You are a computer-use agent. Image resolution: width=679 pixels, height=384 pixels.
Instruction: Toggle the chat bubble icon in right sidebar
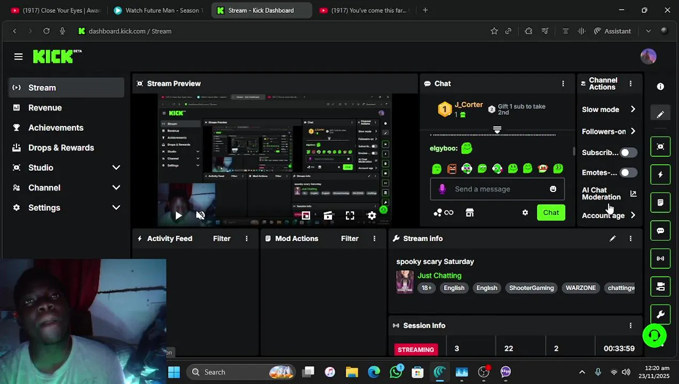point(660,231)
